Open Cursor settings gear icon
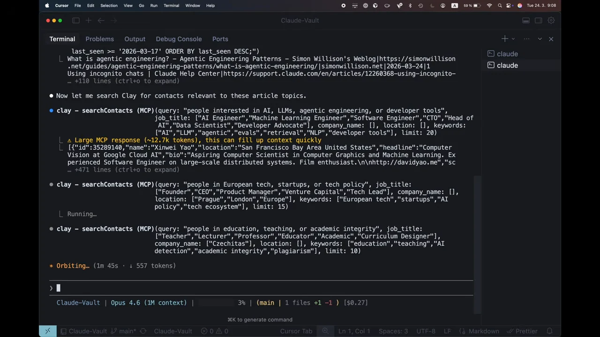Screen dimensions: 600x337 pos(551,21)
